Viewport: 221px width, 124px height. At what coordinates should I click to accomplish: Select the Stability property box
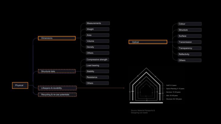tap(97, 71)
